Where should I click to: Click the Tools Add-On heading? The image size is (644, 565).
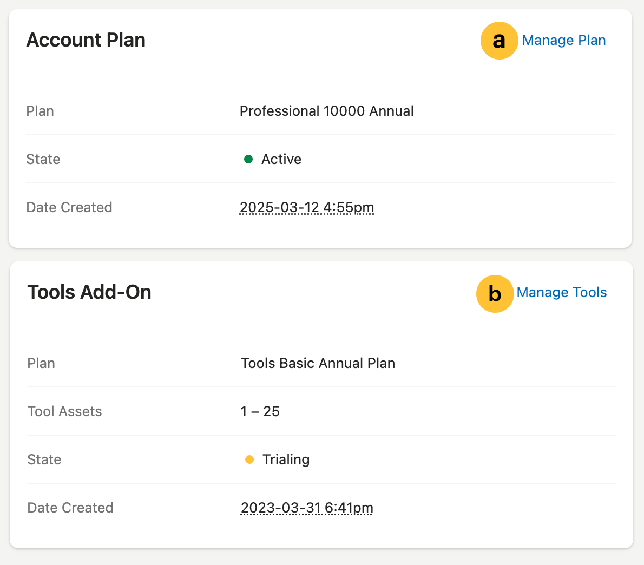(x=89, y=292)
